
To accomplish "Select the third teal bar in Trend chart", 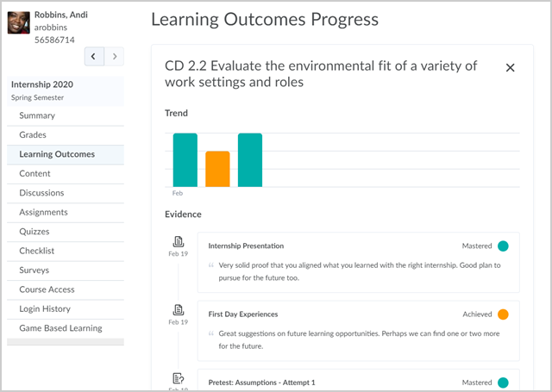I will [x=250, y=160].
